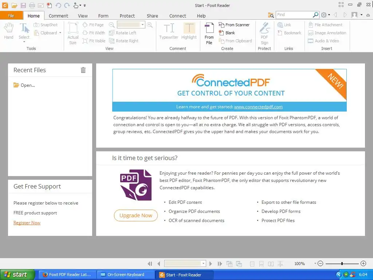Click the ribbon zoom out magnifier
Screen dimensions: 373x280
pos(111,25)
